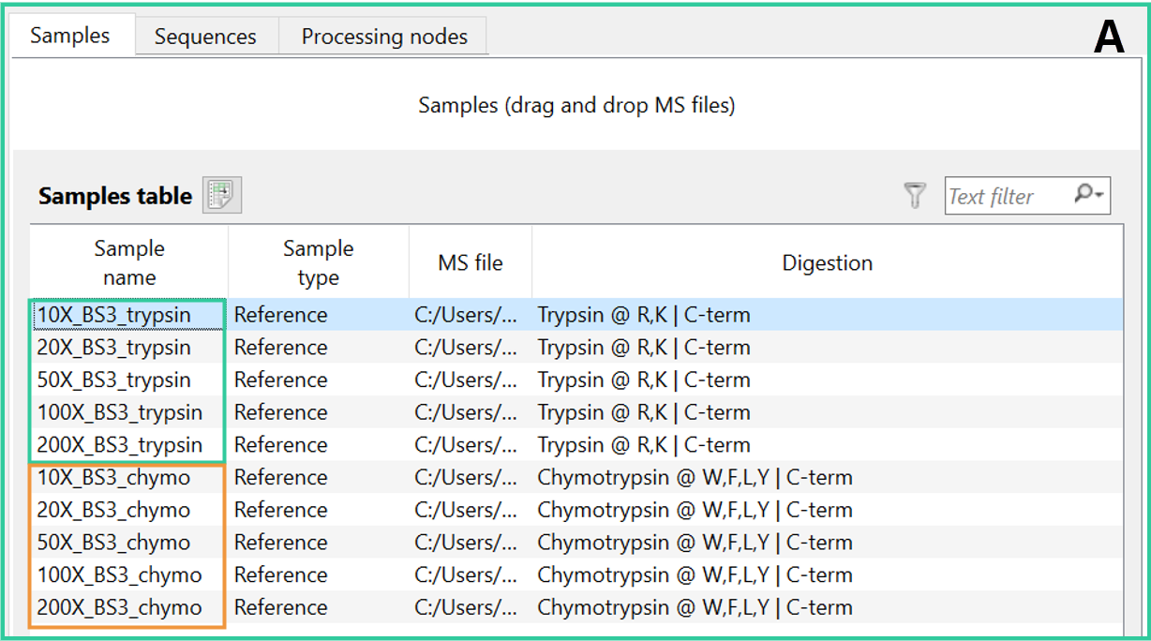This screenshot has width=1151, height=641.
Task: Click MS file path of 200X_BS3_trypsin
Action: [x=466, y=445]
